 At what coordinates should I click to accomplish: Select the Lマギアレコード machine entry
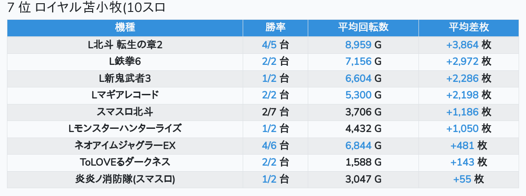coord(125,95)
